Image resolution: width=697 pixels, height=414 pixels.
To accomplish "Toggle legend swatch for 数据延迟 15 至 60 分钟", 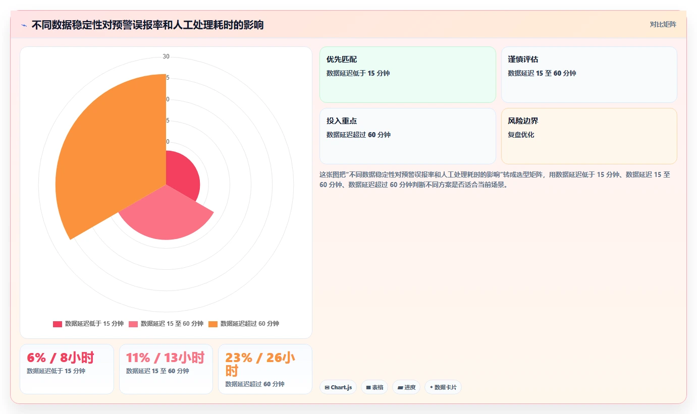I will [x=133, y=324].
